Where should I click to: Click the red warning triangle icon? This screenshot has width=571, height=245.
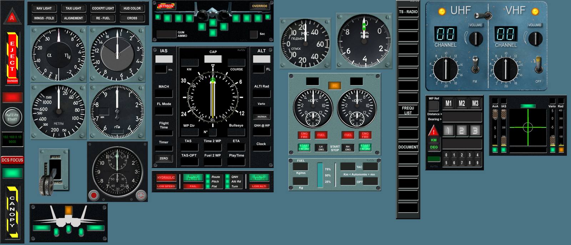[434, 131]
